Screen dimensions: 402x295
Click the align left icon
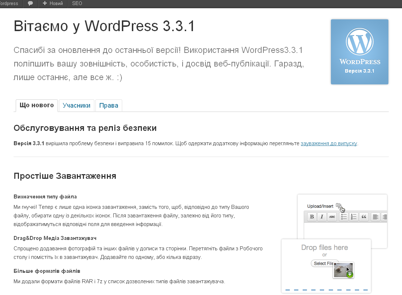(375, 217)
